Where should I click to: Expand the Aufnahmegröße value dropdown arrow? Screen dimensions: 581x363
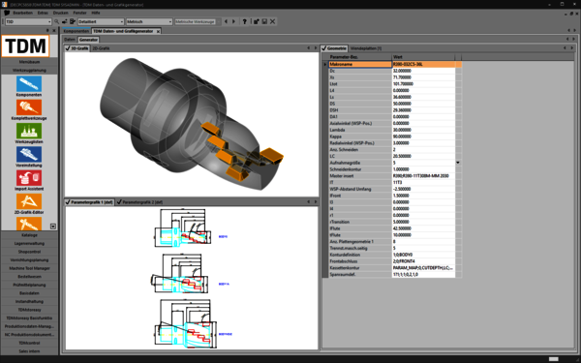pos(458,163)
